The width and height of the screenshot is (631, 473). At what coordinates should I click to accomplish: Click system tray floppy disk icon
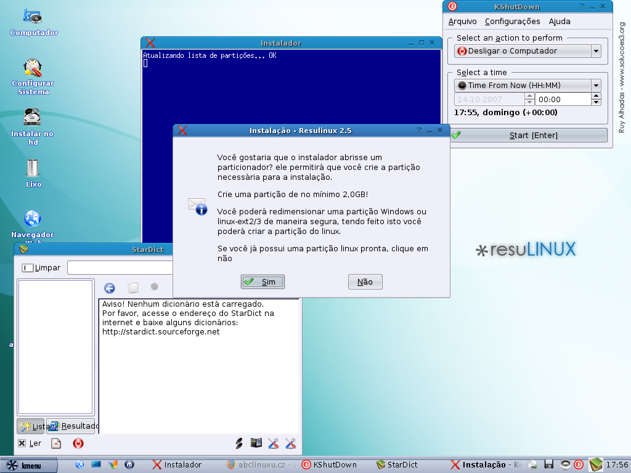point(549,464)
